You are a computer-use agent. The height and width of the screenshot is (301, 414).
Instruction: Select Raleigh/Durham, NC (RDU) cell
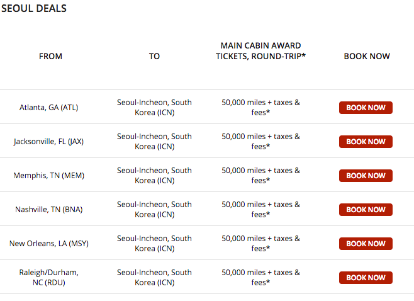(x=49, y=278)
